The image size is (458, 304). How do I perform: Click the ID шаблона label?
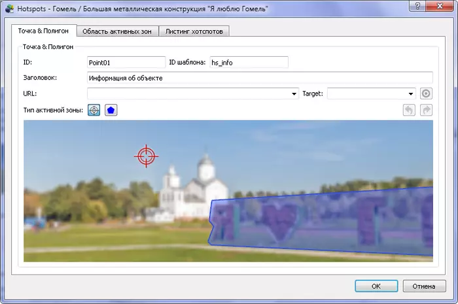coord(187,62)
